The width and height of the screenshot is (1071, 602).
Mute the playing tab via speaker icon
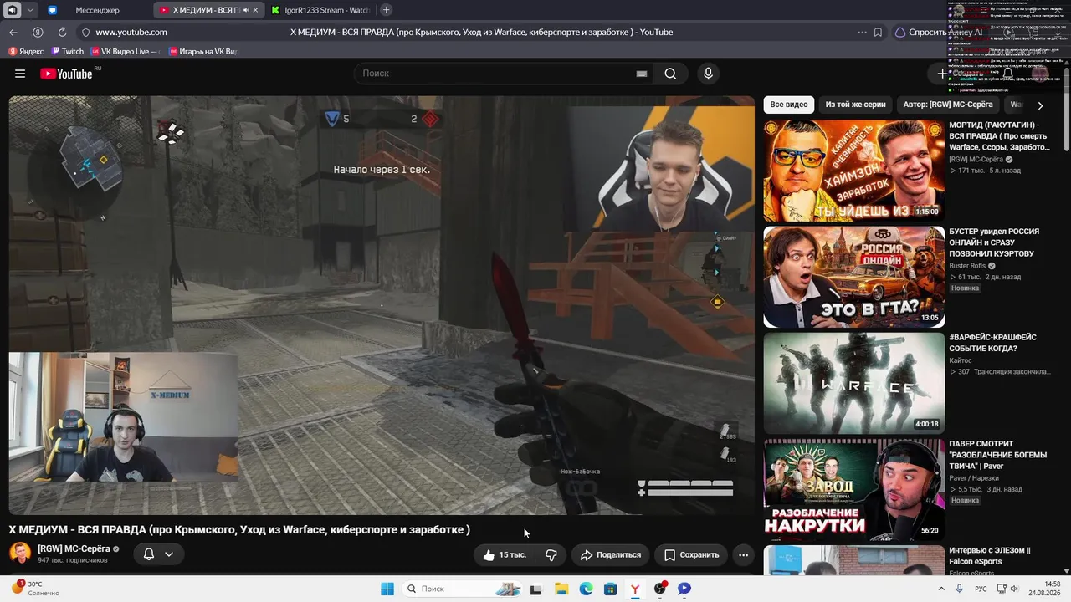coord(245,10)
